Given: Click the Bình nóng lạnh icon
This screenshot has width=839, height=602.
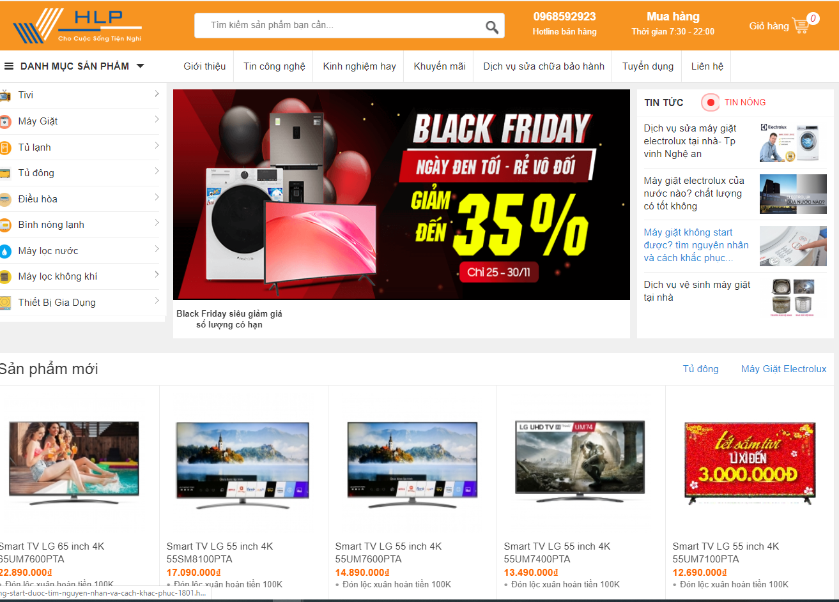Looking at the screenshot, I should pyautogui.click(x=4, y=225).
